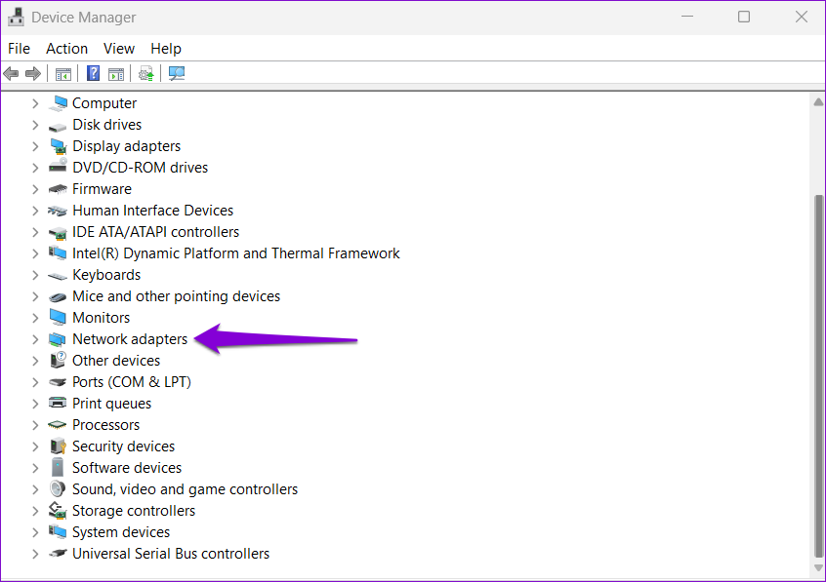The width and height of the screenshot is (826, 582).
Task: Click the blue Help question-mark toolbar icon
Action: [x=93, y=73]
